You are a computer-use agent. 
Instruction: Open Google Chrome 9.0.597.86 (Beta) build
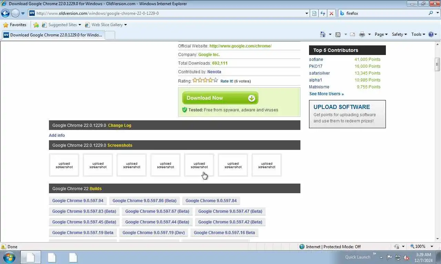[x=144, y=201]
